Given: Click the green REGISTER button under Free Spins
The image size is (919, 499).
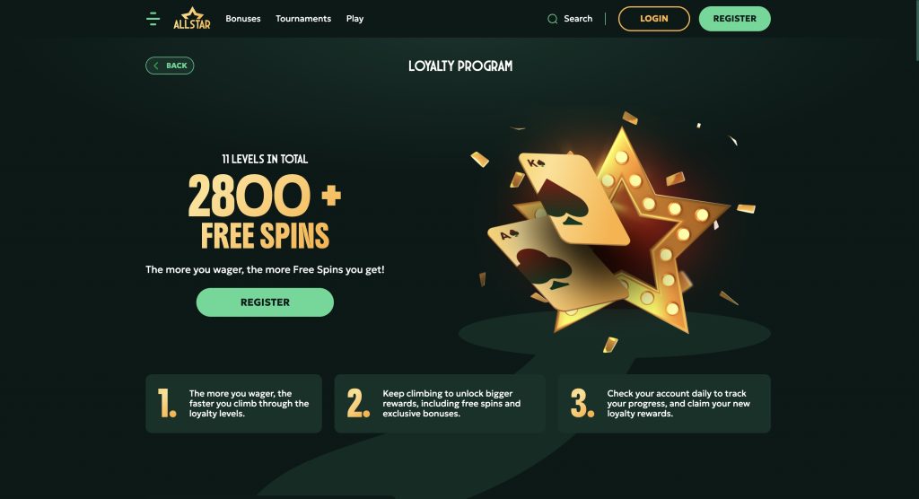Looking at the screenshot, I should [265, 302].
